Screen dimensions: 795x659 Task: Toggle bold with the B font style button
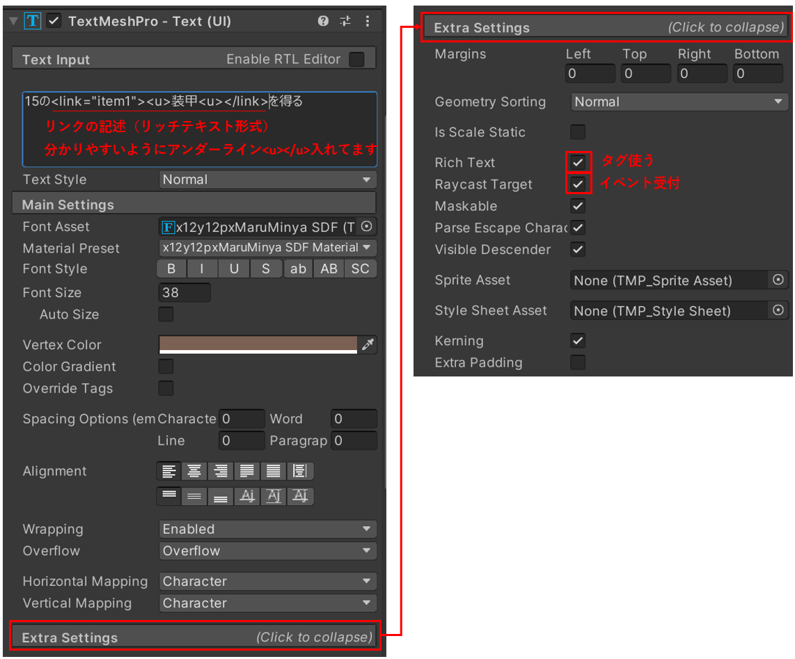click(x=172, y=269)
